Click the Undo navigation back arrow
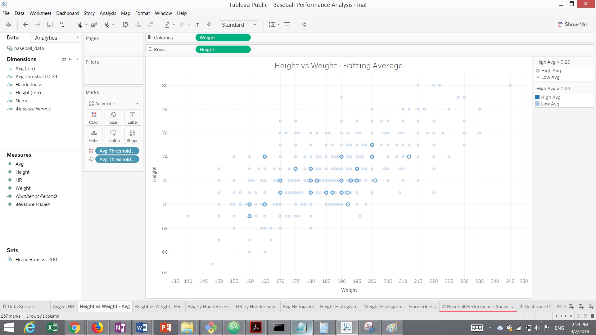 point(25,25)
